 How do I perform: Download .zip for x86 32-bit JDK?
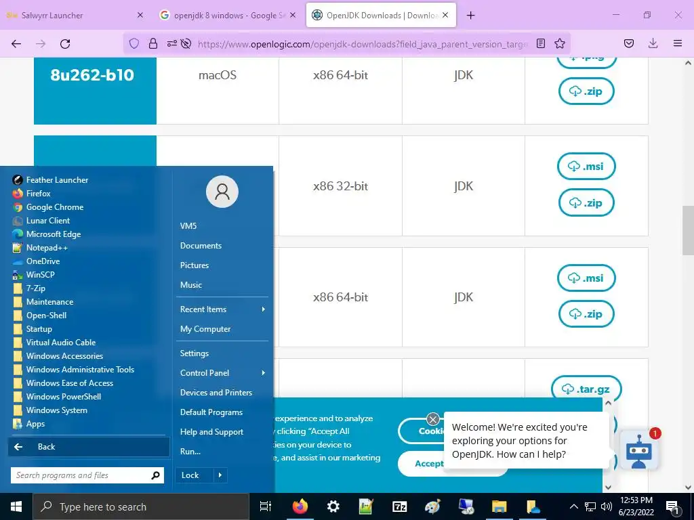[x=586, y=203]
